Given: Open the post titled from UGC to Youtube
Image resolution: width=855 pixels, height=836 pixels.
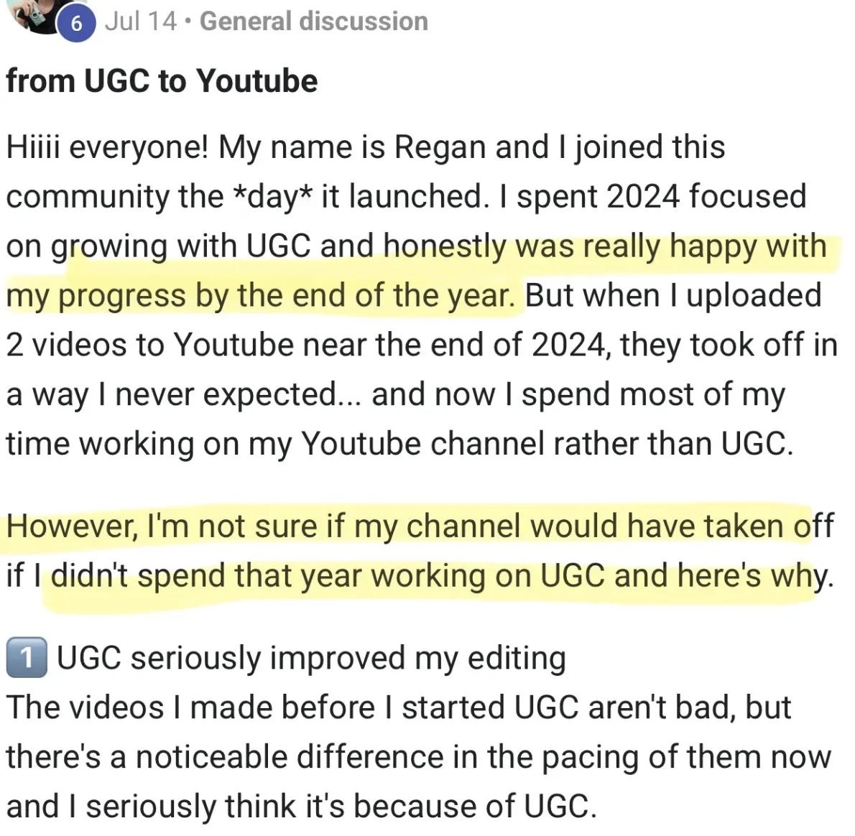Looking at the screenshot, I should coord(162,81).
